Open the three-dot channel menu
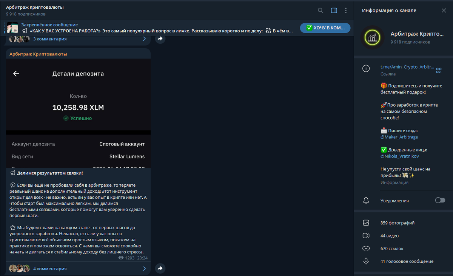 [x=346, y=11]
